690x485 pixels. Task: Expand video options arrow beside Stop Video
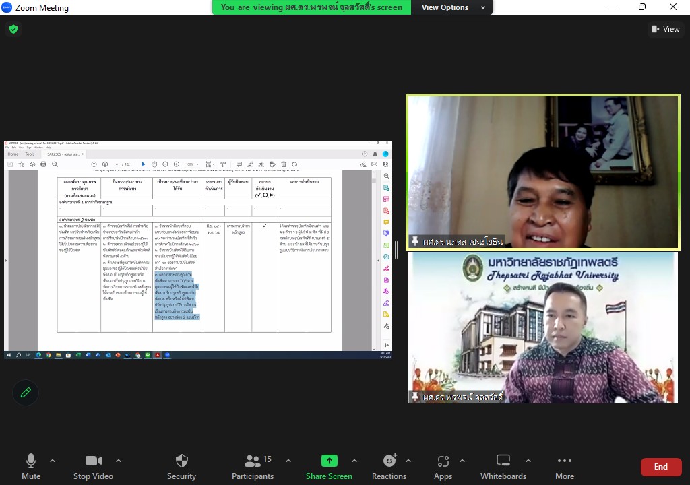(x=119, y=461)
